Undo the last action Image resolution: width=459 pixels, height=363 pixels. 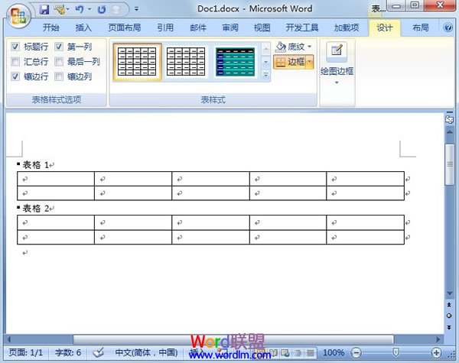click(x=80, y=10)
